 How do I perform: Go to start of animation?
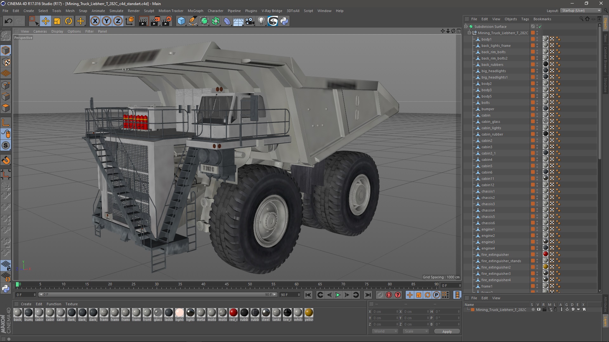tap(308, 295)
